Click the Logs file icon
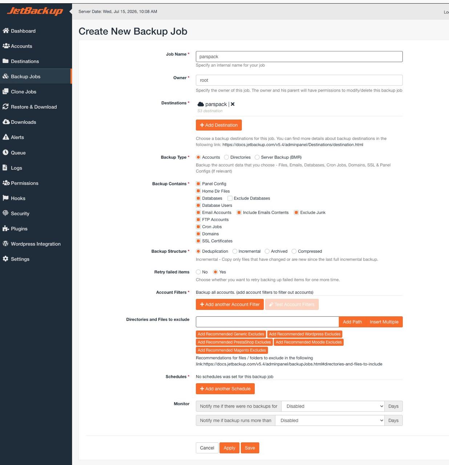449x465 pixels. pos(5,167)
